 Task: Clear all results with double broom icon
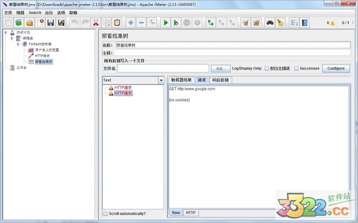click(256, 23)
